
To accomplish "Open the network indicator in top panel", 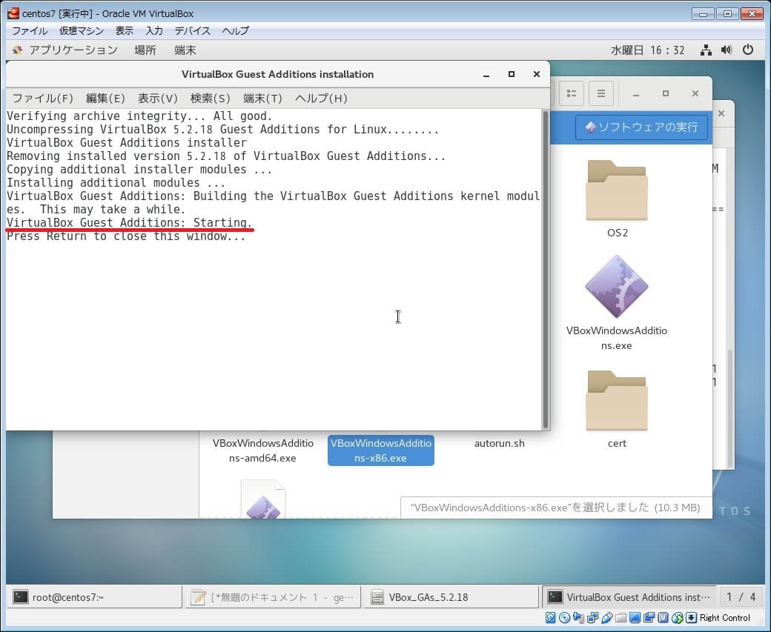I will 706,50.
